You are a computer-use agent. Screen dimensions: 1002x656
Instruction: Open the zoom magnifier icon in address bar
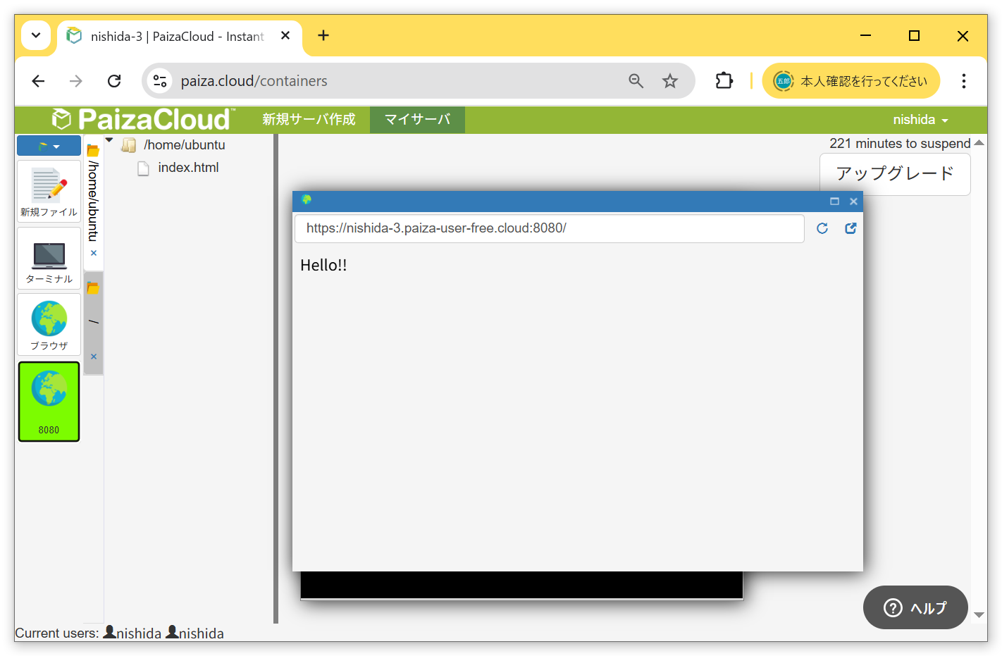coord(636,81)
